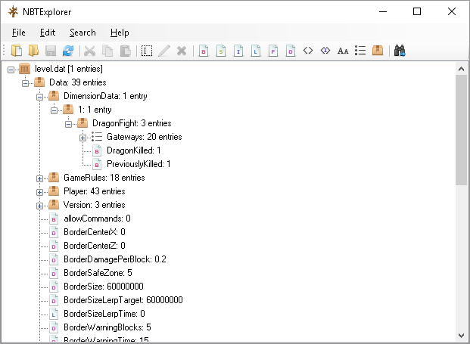Select the allowCommands: 0 entry
This screenshot has width=470, height=344.
97,218
